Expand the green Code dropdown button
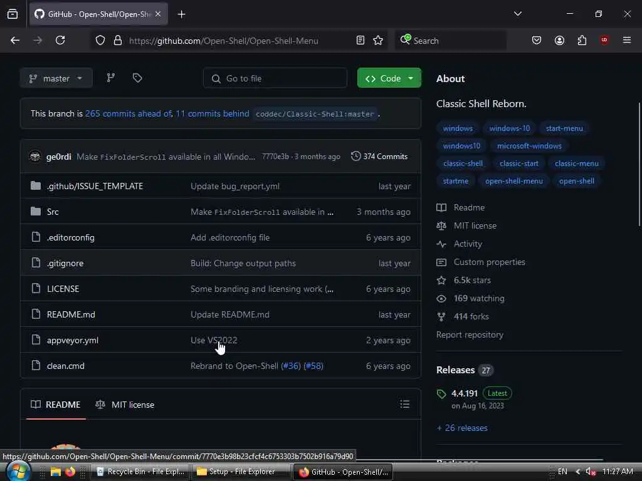The image size is (642, 481). (389, 78)
